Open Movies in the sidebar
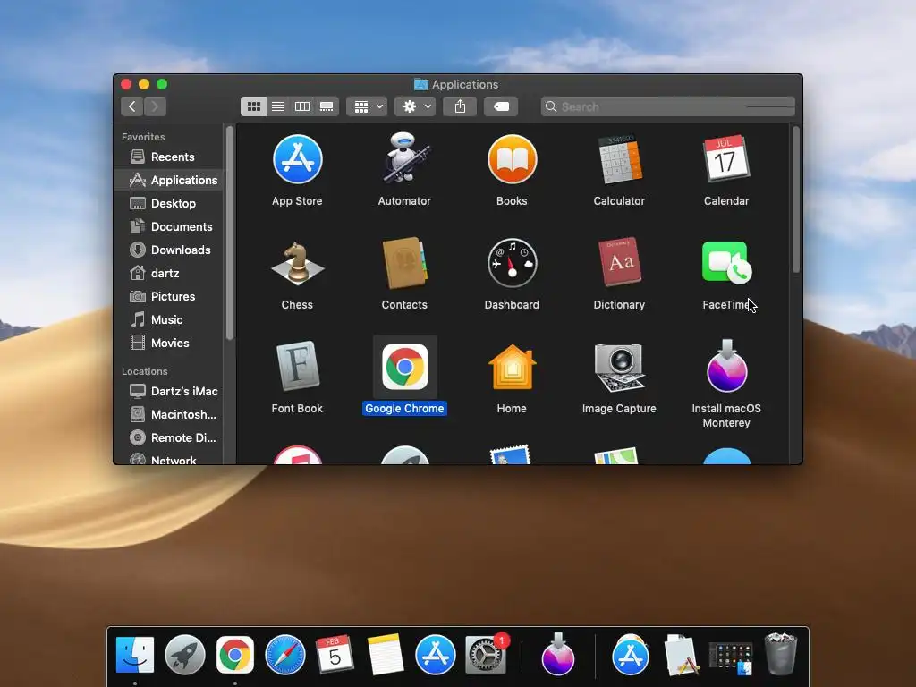Viewport: 916px width, 687px height. tap(169, 343)
